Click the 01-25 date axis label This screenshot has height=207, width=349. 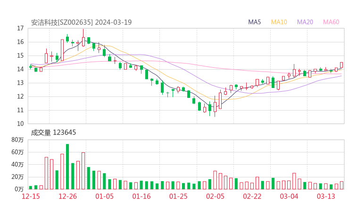(x=178, y=196)
